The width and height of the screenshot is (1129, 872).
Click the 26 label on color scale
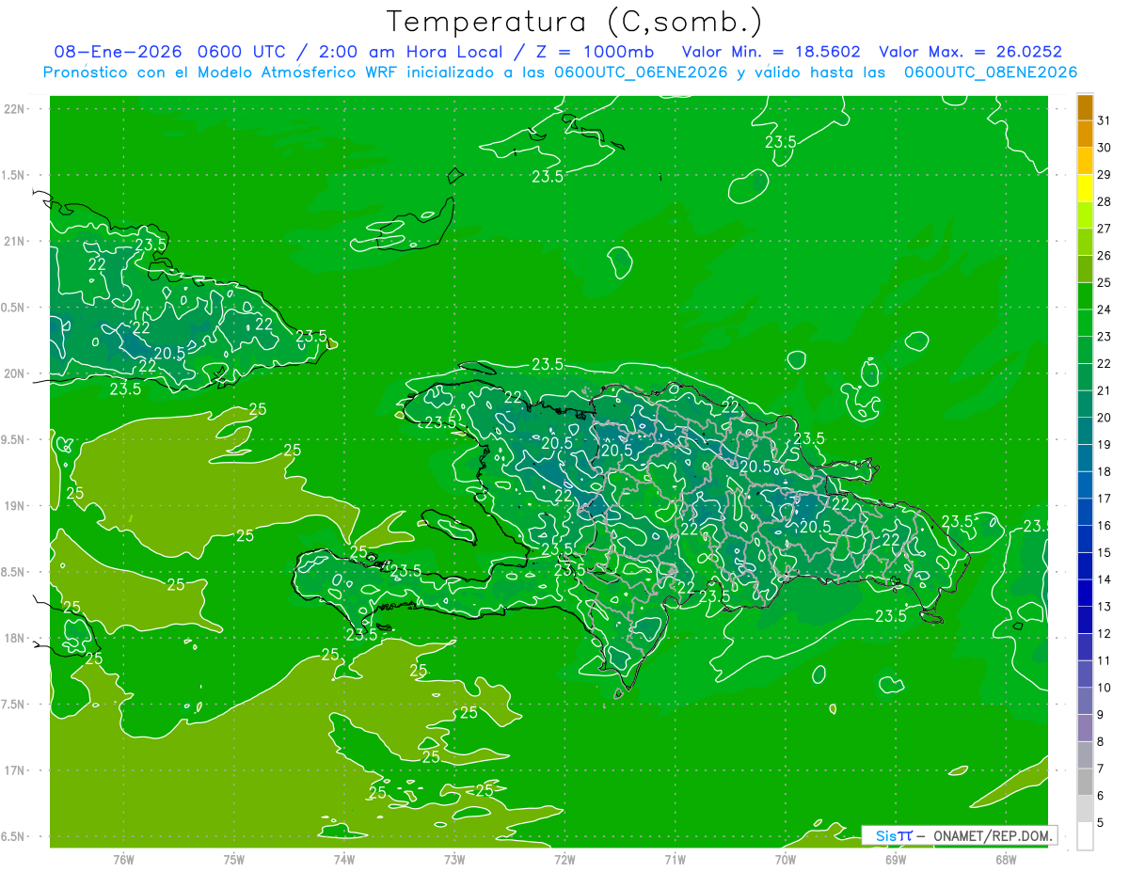point(1104,255)
